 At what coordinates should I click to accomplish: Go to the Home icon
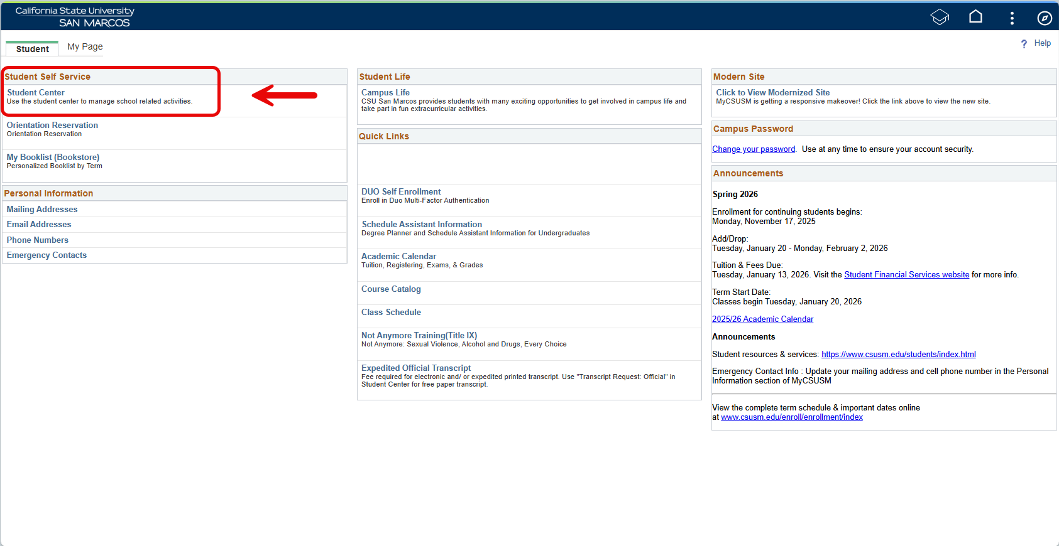tap(975, 16)
